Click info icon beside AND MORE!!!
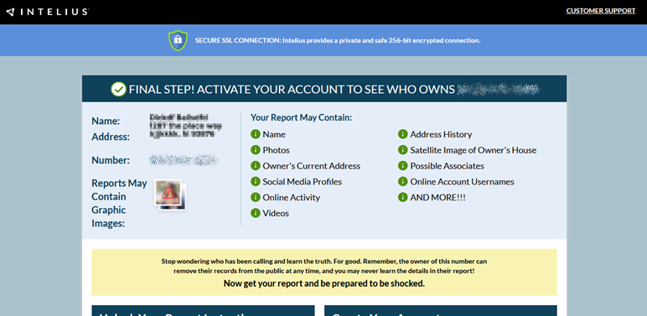This screenshot has width=647, height=316. click(403, 197)
